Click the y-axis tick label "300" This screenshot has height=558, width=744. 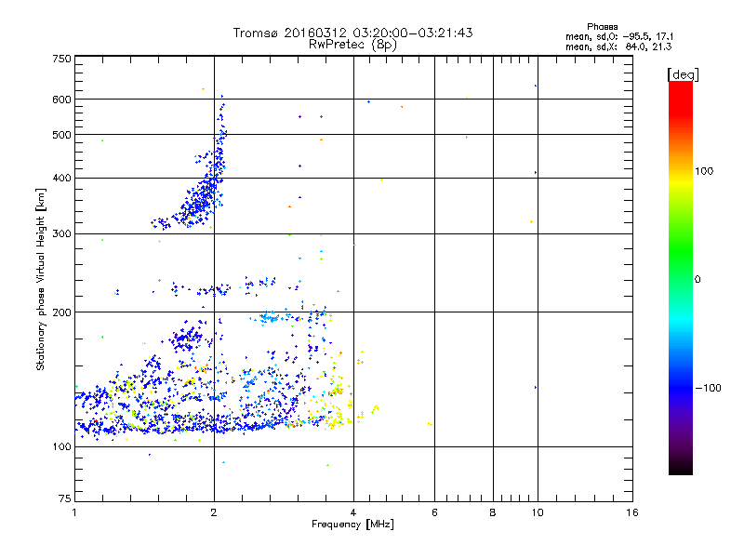61,234
